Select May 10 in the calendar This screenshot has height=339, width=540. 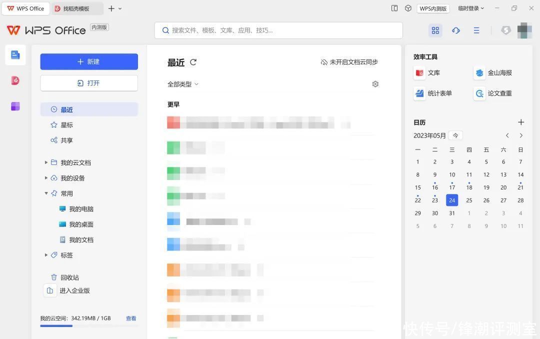point(452,174)
